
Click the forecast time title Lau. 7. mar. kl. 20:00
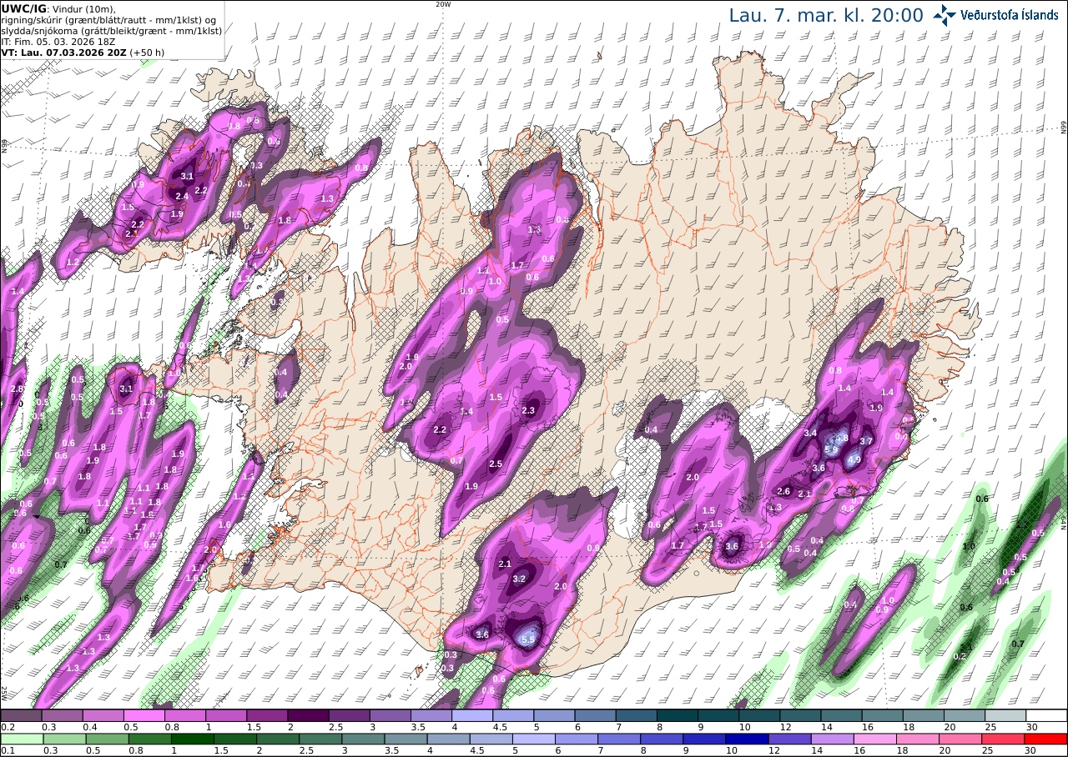click(826, 16)
